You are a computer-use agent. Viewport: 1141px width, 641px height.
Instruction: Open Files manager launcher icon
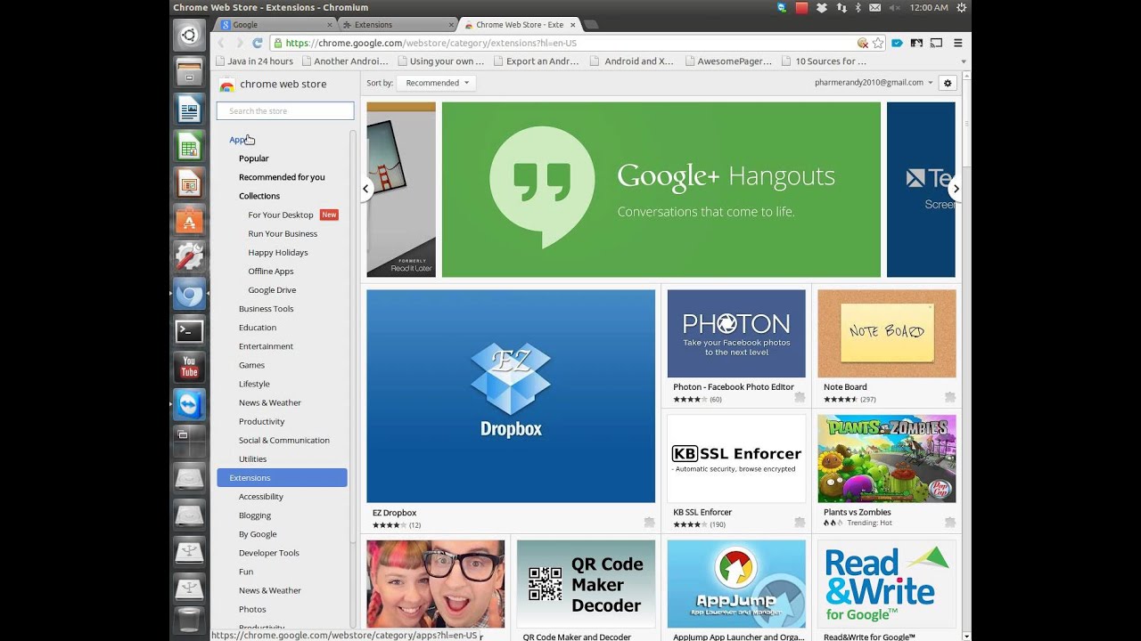(189, 73)
